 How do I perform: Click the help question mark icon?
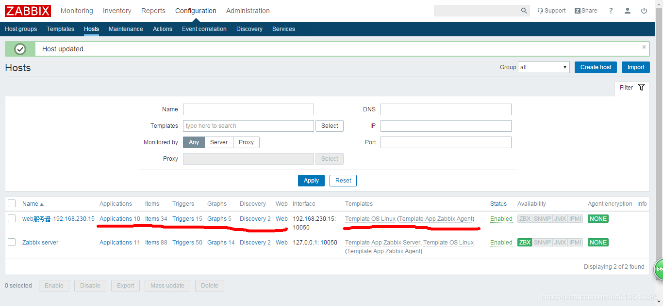(x=611, y=11)
